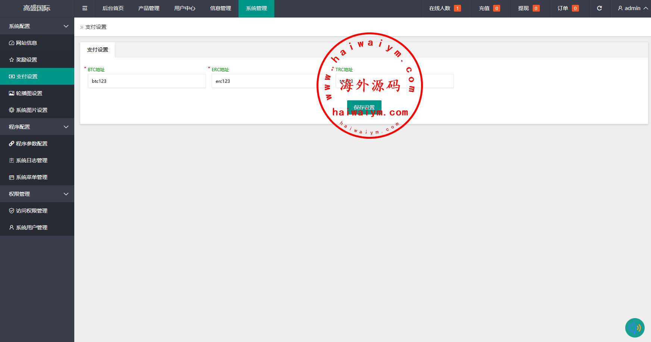Click the 系统图片设置 gear icon
The height and width of the screenshot is (342, 651).
(12, 110)
